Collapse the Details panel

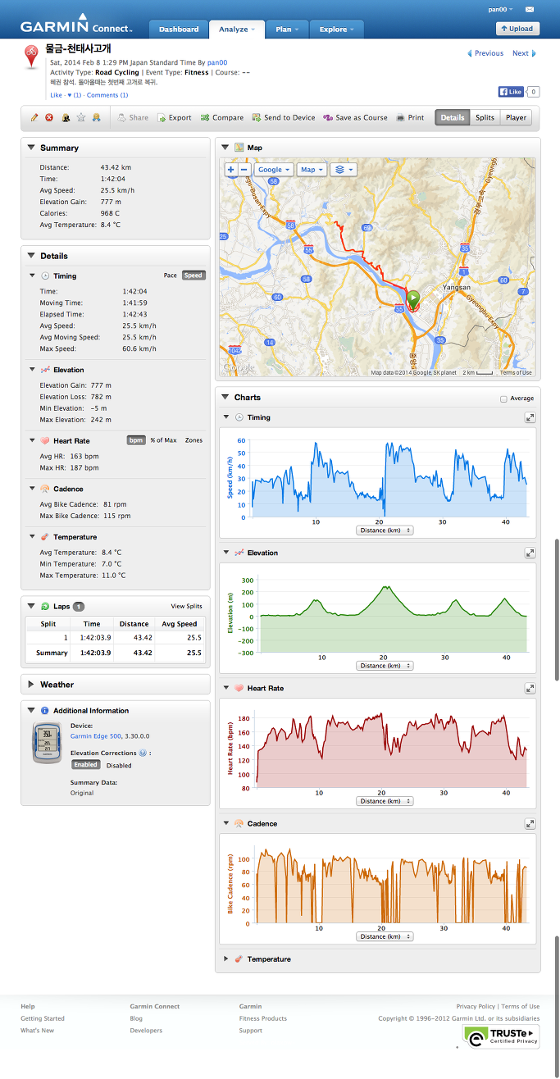point(31,256)
